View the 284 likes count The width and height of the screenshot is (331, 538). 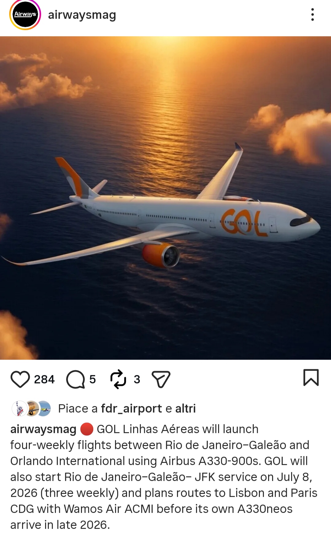44,380
